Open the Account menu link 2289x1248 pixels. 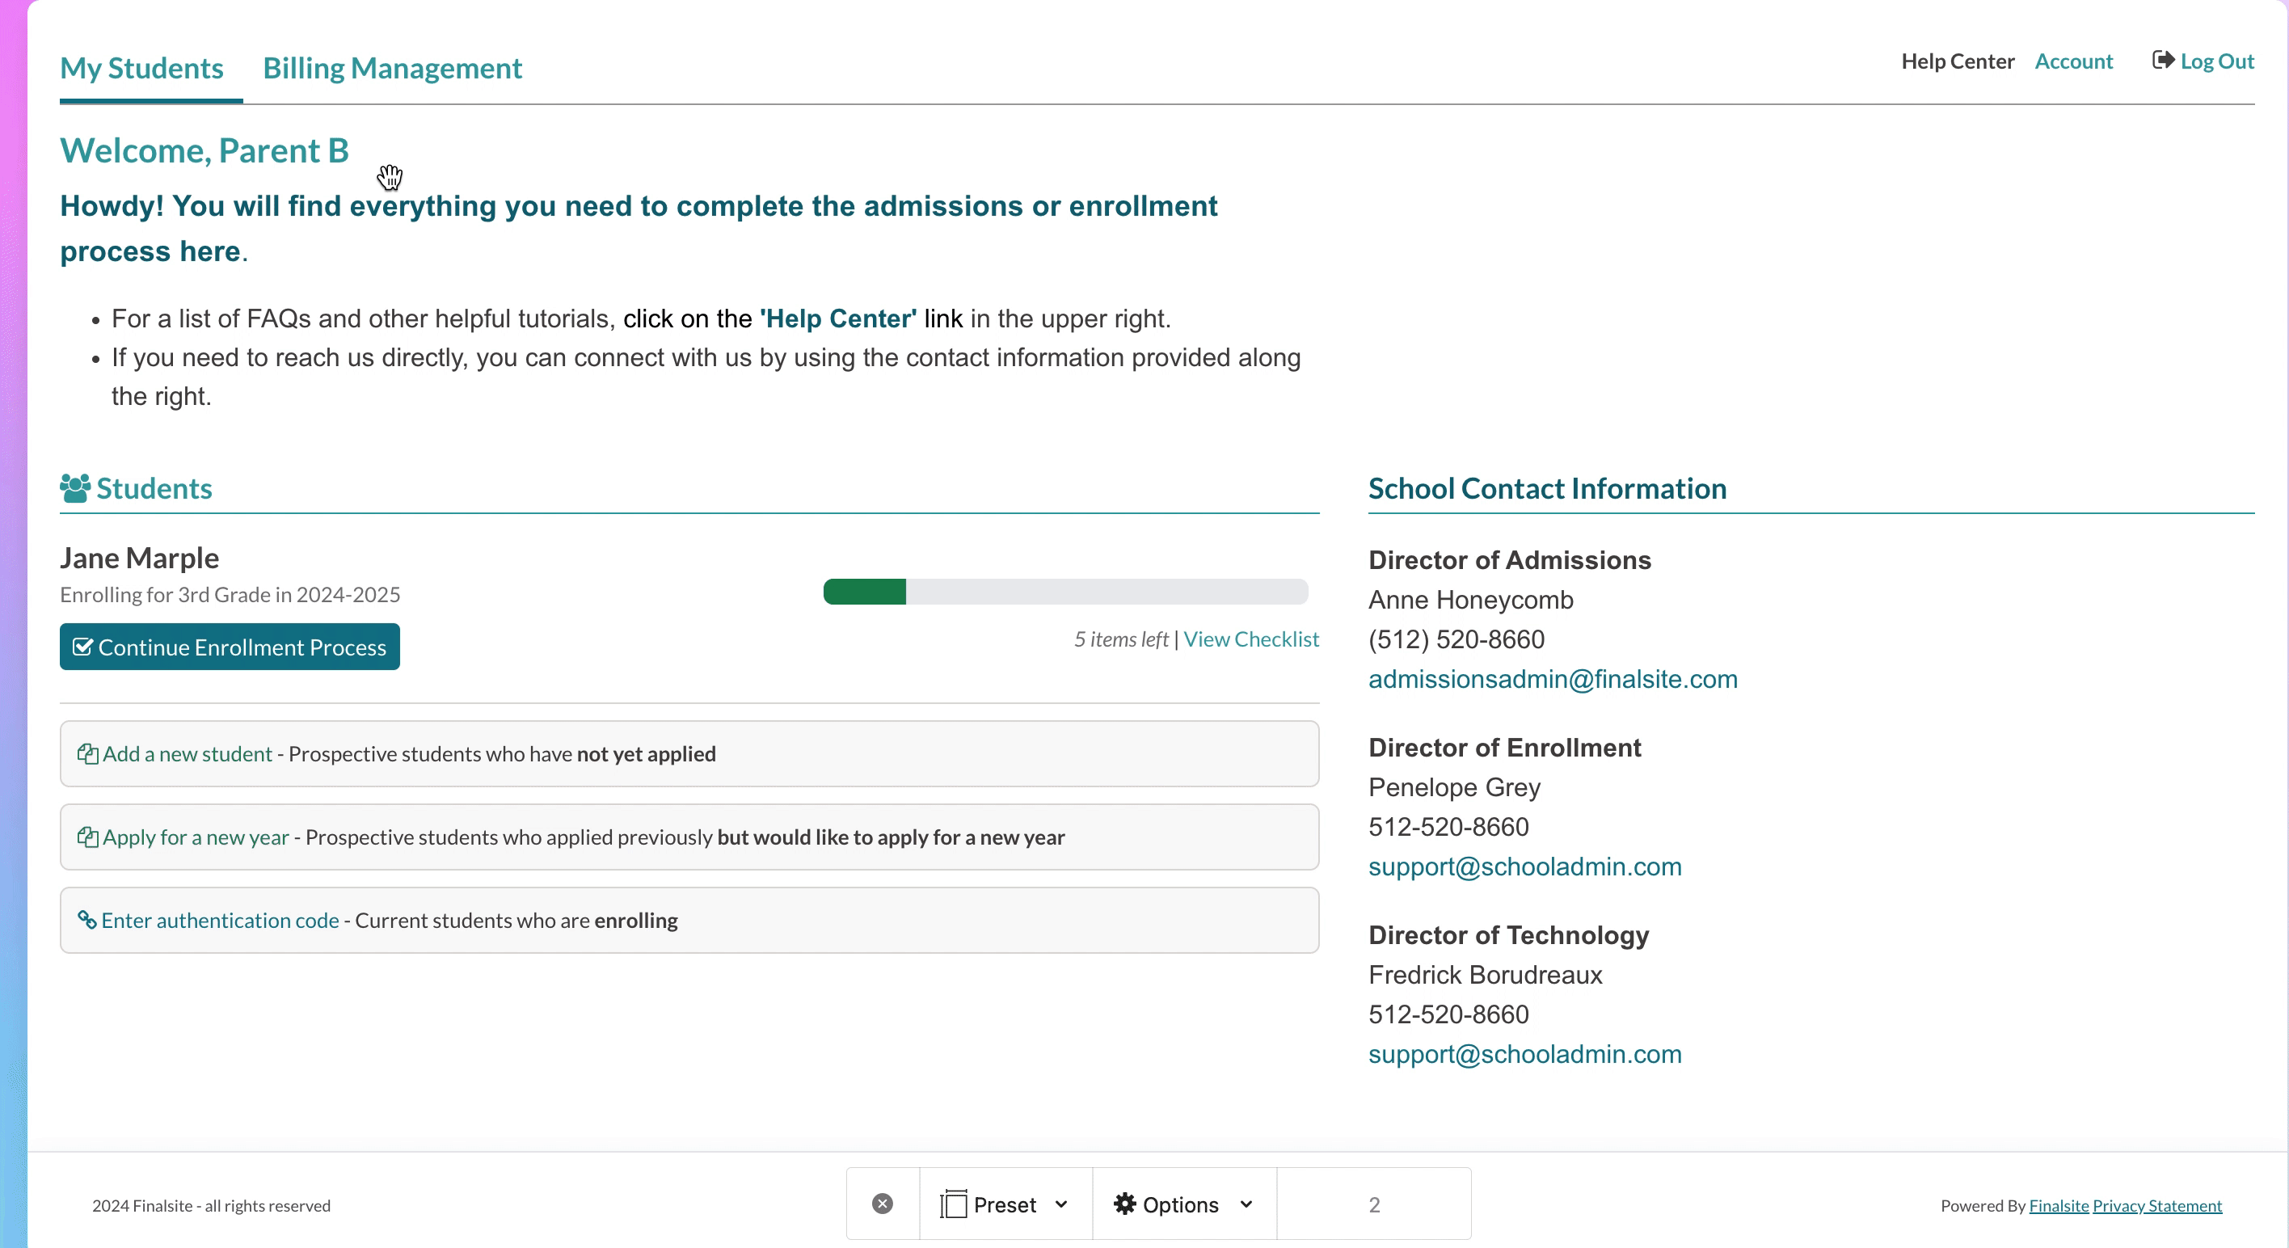click(x=2073, y=61)
